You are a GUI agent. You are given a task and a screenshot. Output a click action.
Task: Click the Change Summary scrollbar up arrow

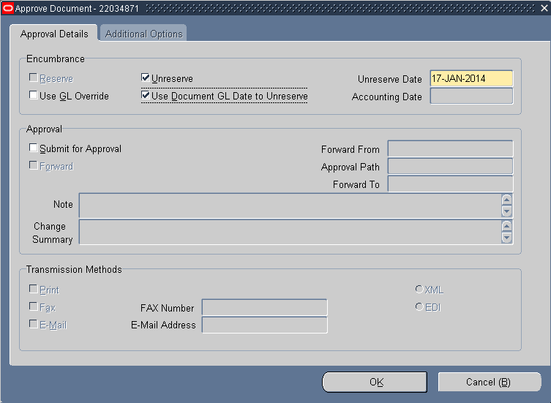coord(506,226)
